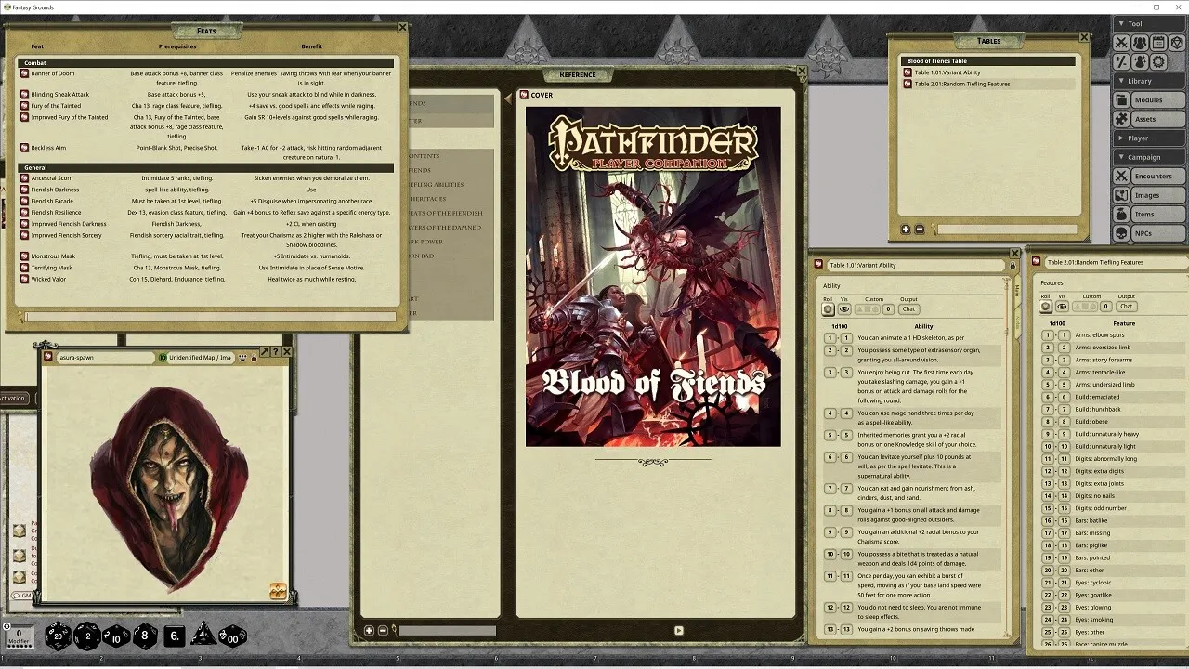Viewport: 1189px width, 669px height.
Task: Collapse the Tool sidebar section
Action: click(1151, 24)
